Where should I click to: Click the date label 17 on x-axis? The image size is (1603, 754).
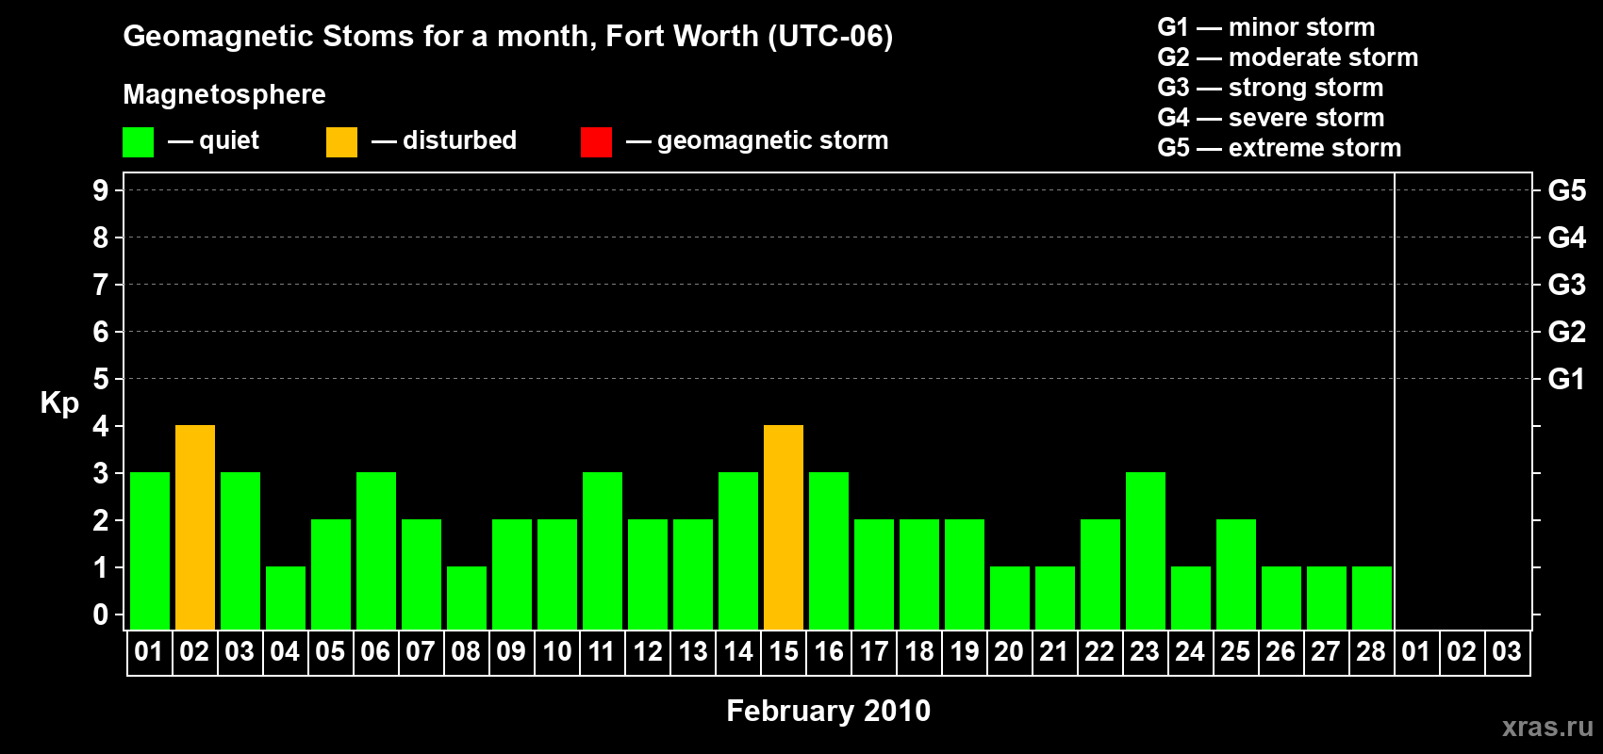[873, 651]
